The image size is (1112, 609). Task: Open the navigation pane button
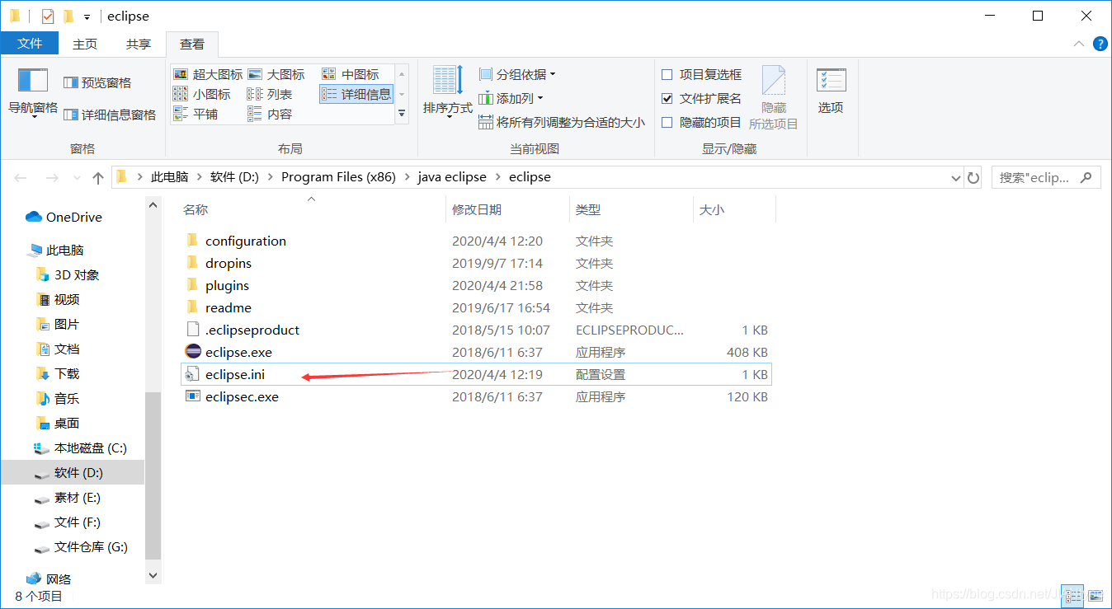[33, 93]
